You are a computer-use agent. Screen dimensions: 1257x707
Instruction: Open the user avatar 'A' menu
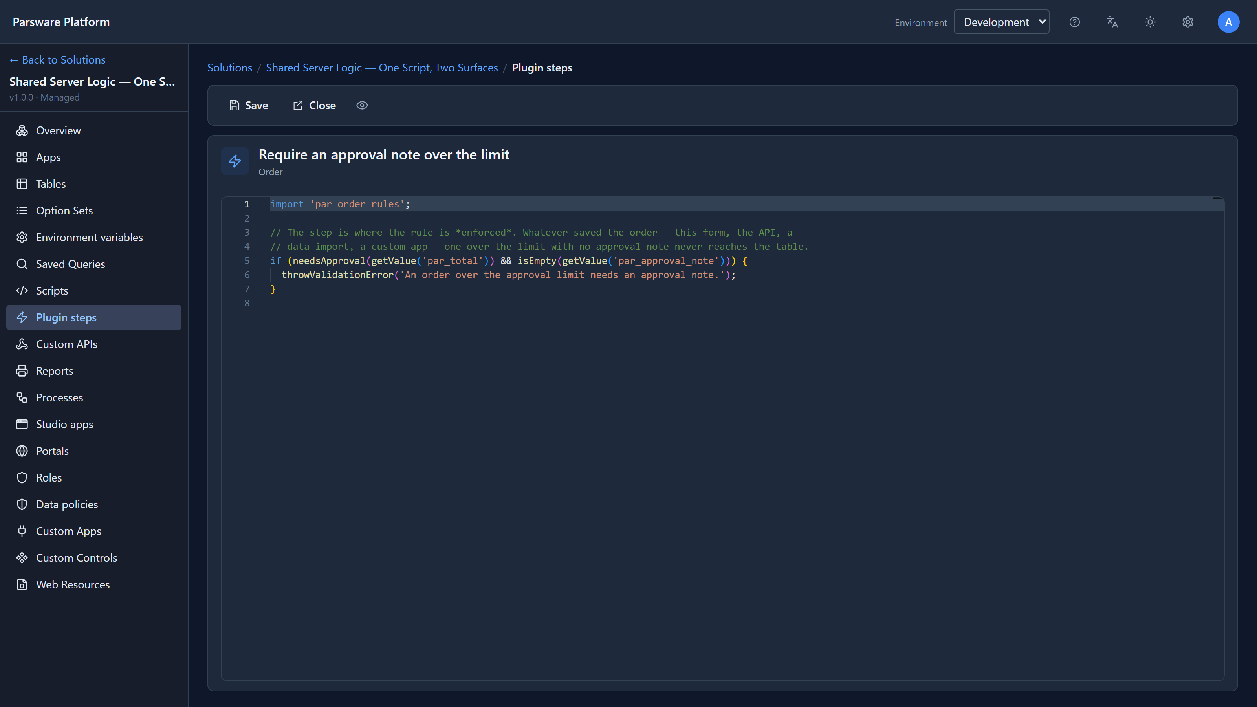(1228, 22)
